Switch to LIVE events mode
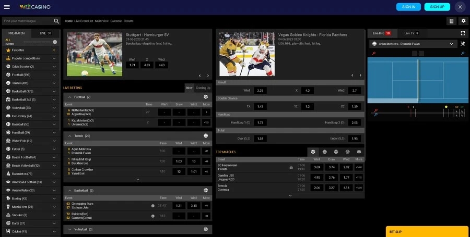 pyautogui.click(x=45, y=33)
